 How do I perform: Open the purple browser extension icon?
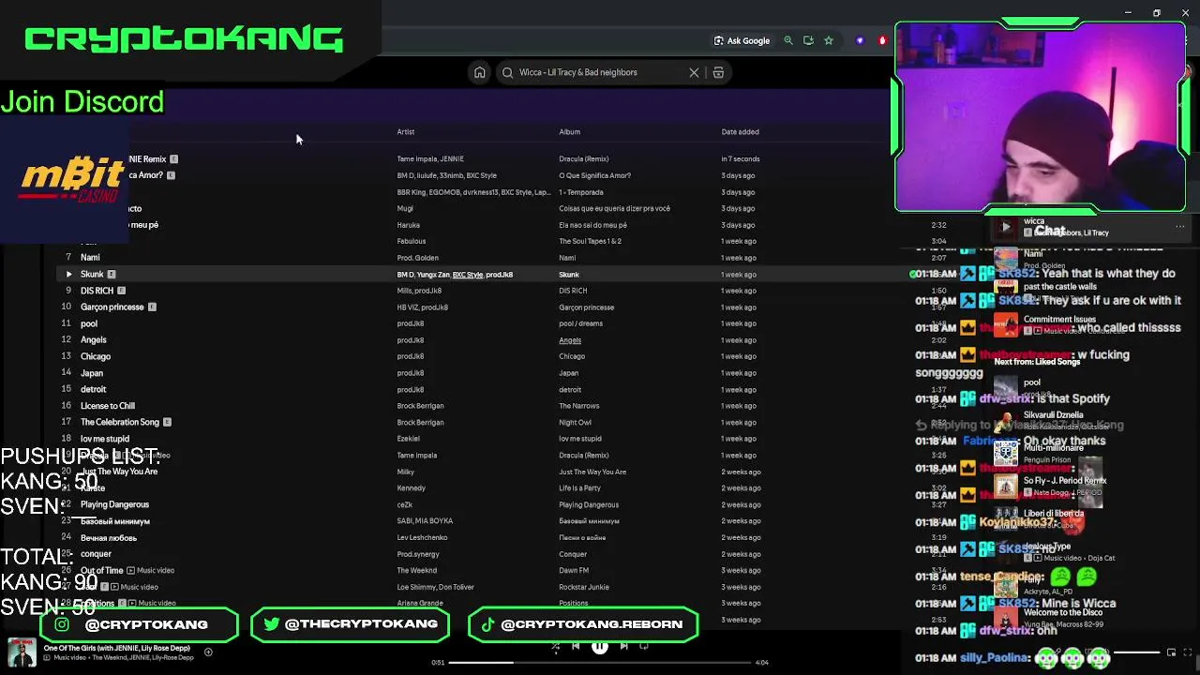tap(860, 40)
